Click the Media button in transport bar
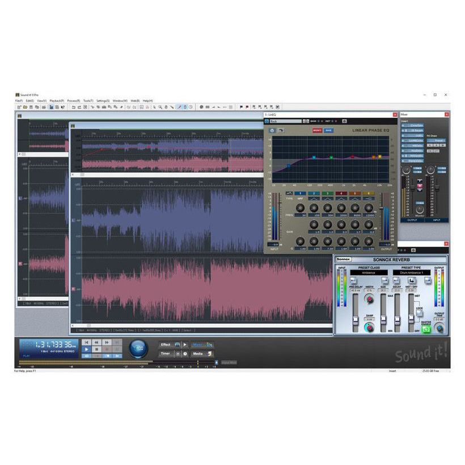This screenshot has height=465, width=465. 202,353
